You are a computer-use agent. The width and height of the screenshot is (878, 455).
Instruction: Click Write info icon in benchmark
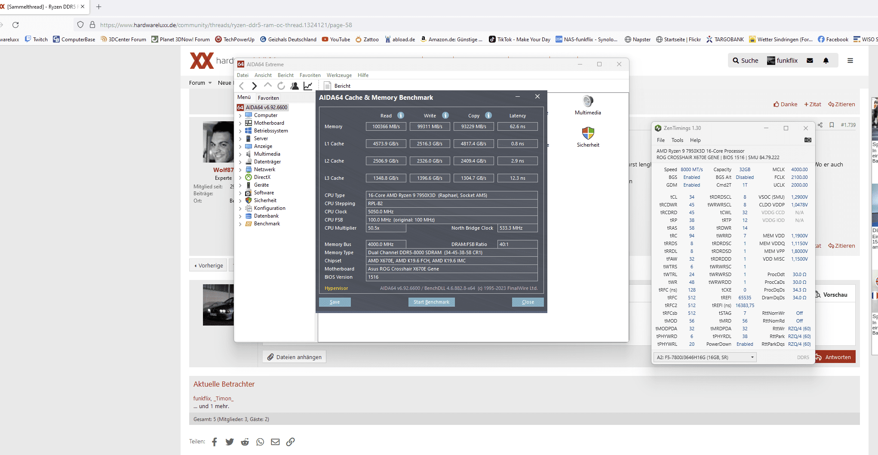pos(445,115)
